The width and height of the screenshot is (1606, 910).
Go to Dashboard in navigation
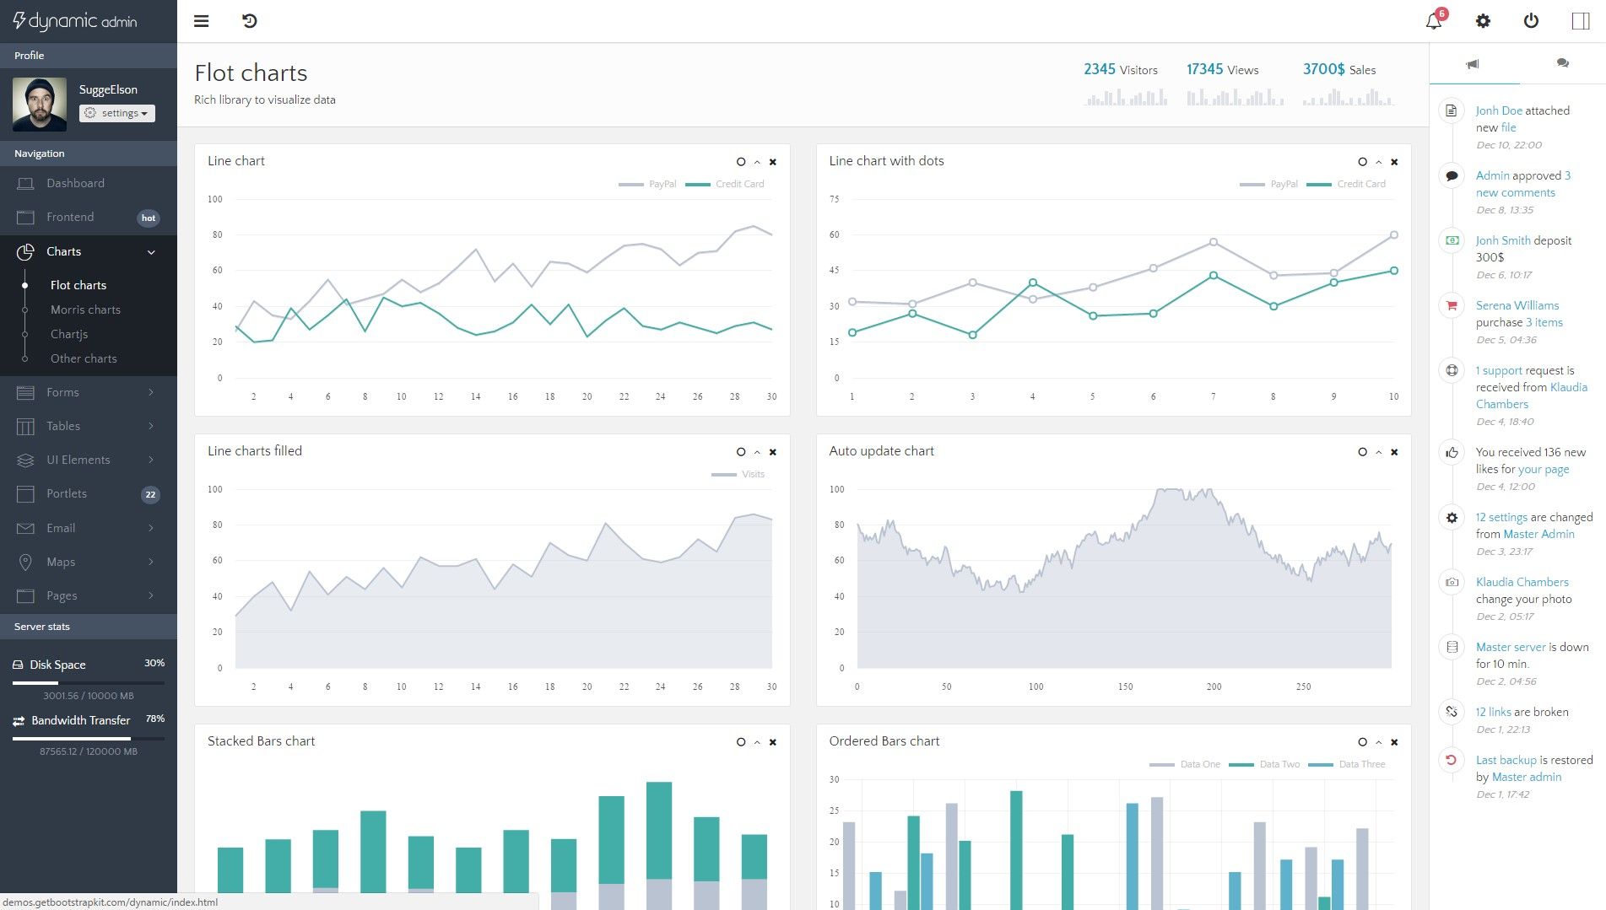pos(75,183)
